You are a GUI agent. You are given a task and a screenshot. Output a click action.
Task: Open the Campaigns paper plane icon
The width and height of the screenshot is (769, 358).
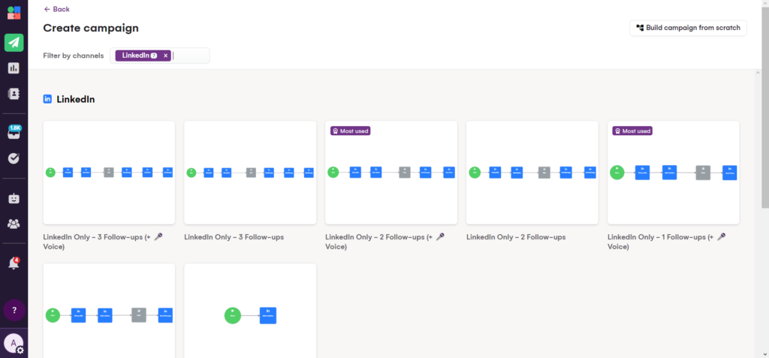14,42
